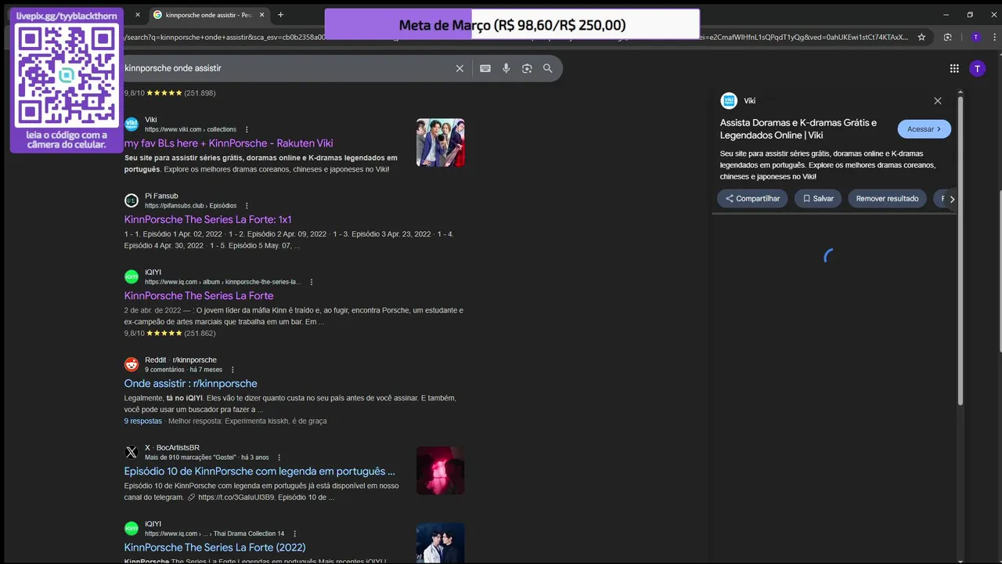Click the Pi Fansub favicon

pyautogui.click(x=132, y=201)
